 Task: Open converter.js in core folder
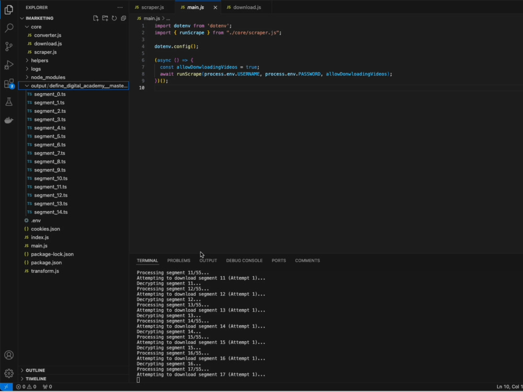tap(73, 35)
